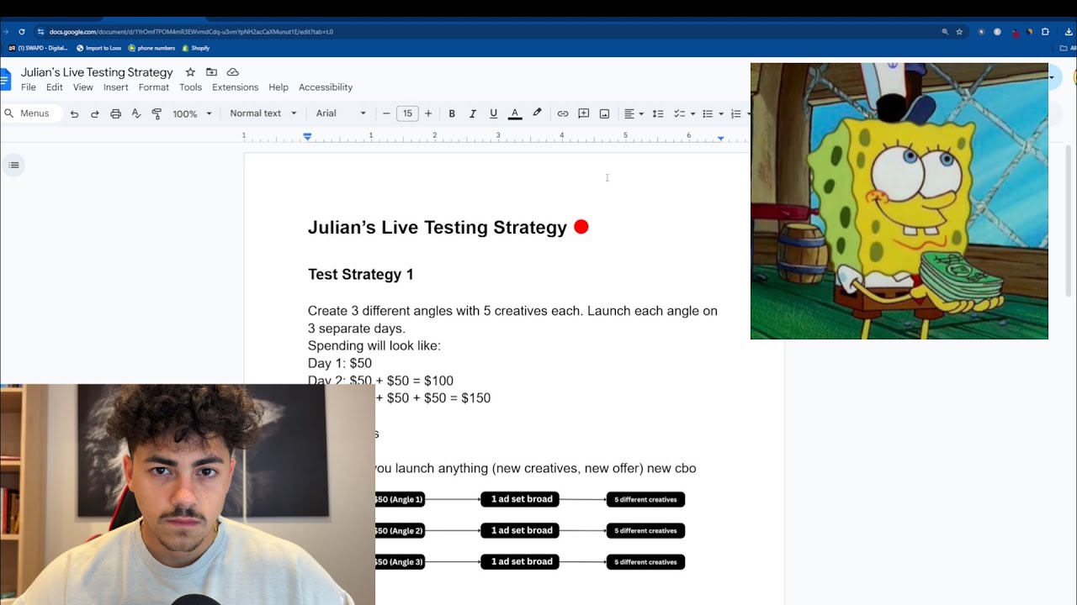Adjust the left indent marker on the ruler
1077x605 pixels.
point(307,137)
